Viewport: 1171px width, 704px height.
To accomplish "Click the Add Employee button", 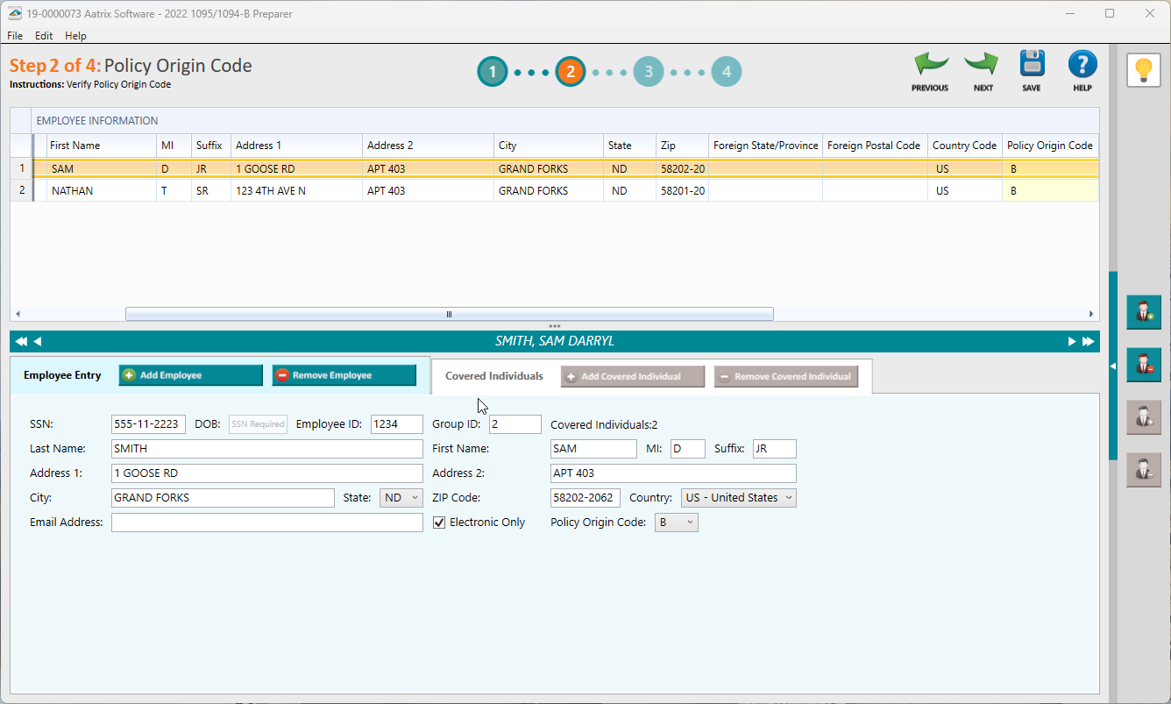I will pos(189,374).
